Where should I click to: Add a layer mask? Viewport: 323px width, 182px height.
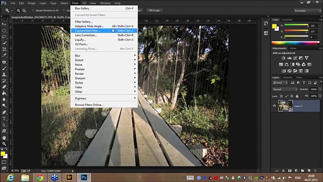pyautogui.click(x=290, y=171)
